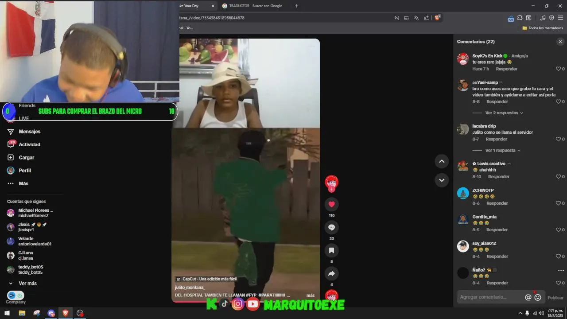The height and width of the screenshot is (319, 567).
Task: Click the browser address bar URL
Action: pos(212,18)
